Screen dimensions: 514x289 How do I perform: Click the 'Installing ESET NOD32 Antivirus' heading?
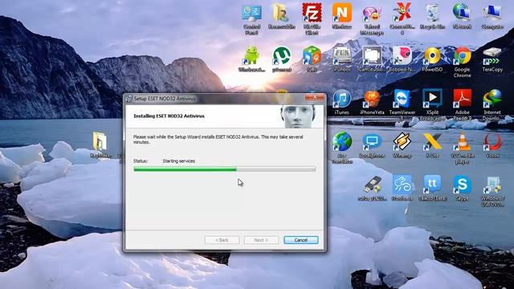[x=169, y=116]
